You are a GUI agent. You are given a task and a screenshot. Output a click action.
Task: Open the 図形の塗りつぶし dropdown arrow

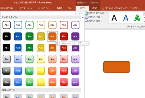pos(106,13)
